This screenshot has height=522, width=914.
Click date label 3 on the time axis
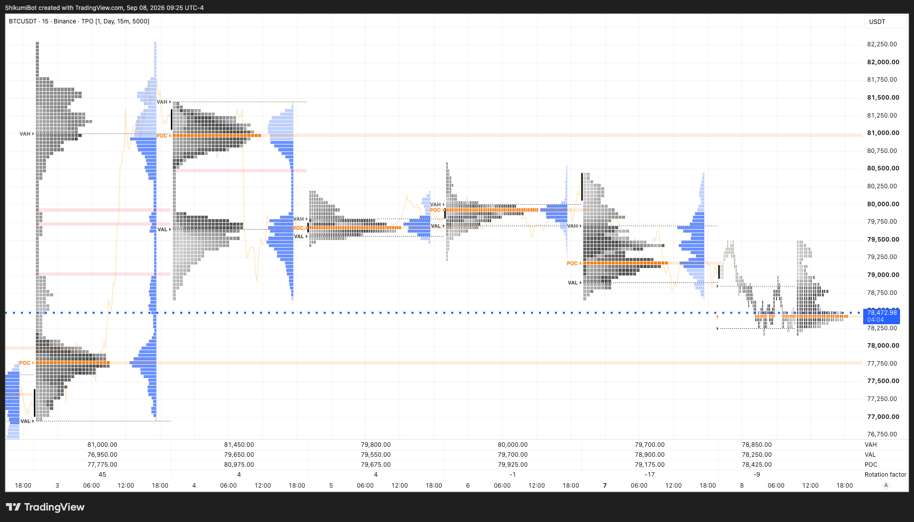57,486
